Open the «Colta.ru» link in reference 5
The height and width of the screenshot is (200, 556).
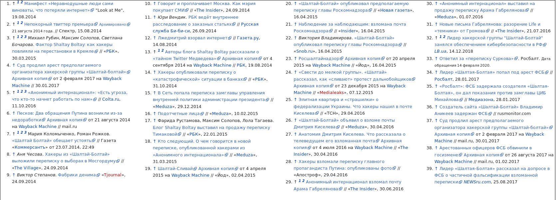point(111,99)
